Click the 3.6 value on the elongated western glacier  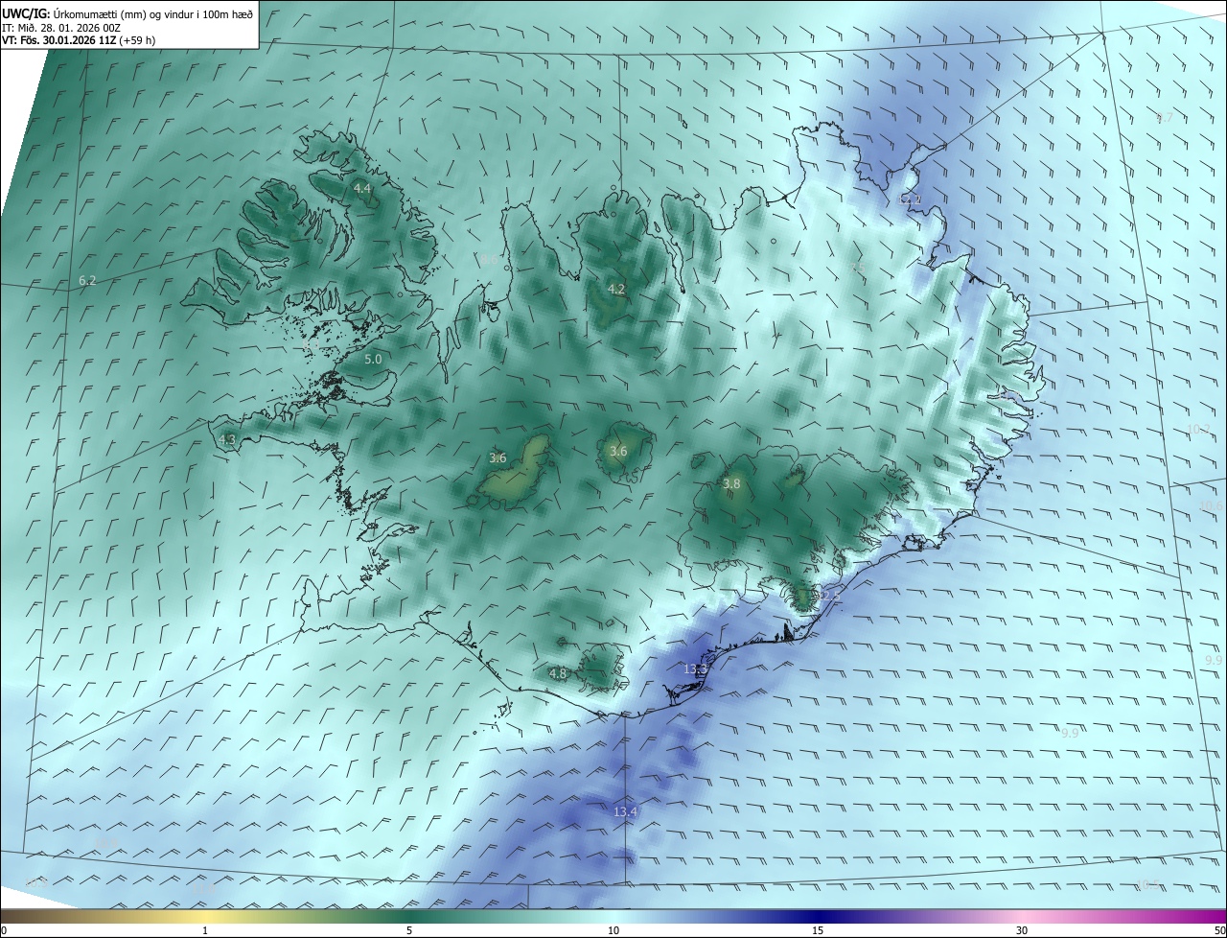(x=498, y=458)
